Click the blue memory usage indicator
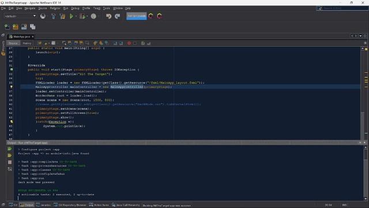 pos(137,16)
